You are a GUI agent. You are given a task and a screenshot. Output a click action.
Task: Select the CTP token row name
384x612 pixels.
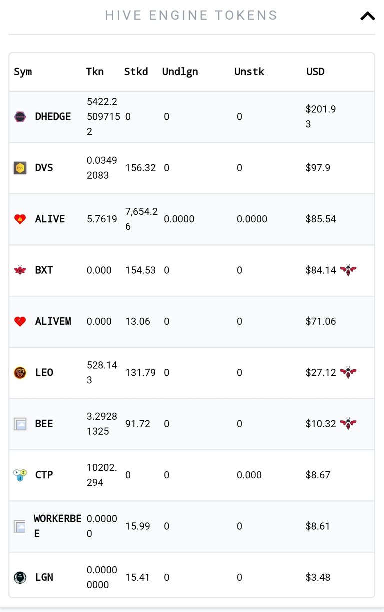44,475
